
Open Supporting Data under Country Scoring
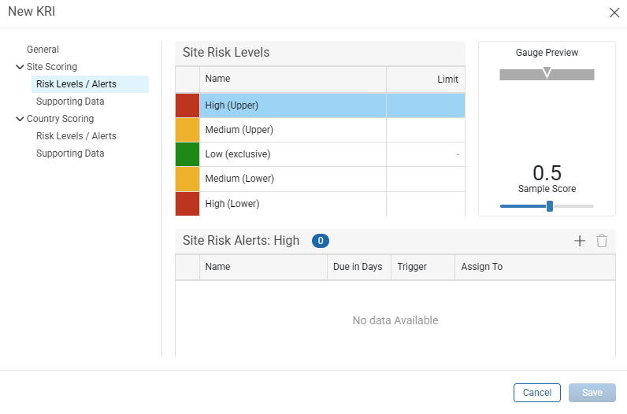click(x=70, y=153)
